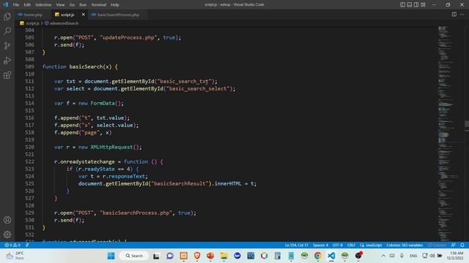Open the View menu
The height and width of the screenshot is (263, 469).
coord(60,5)
